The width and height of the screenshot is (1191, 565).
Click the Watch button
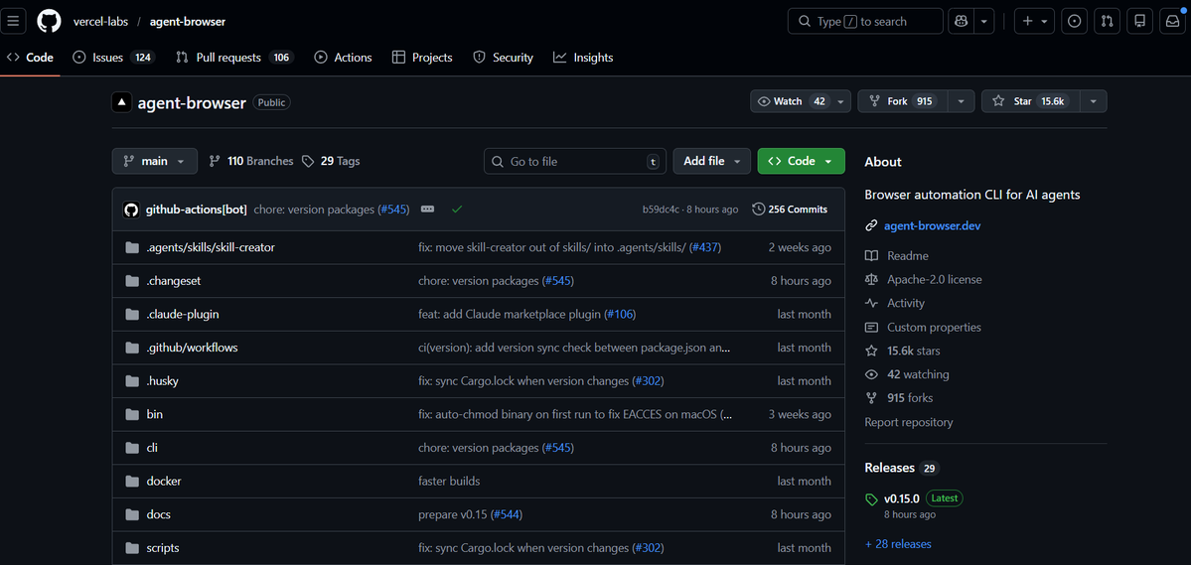pyautogui.click(x=790, y=101)
